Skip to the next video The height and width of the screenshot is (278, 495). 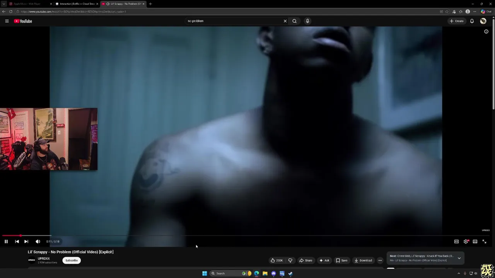point(26,241)
